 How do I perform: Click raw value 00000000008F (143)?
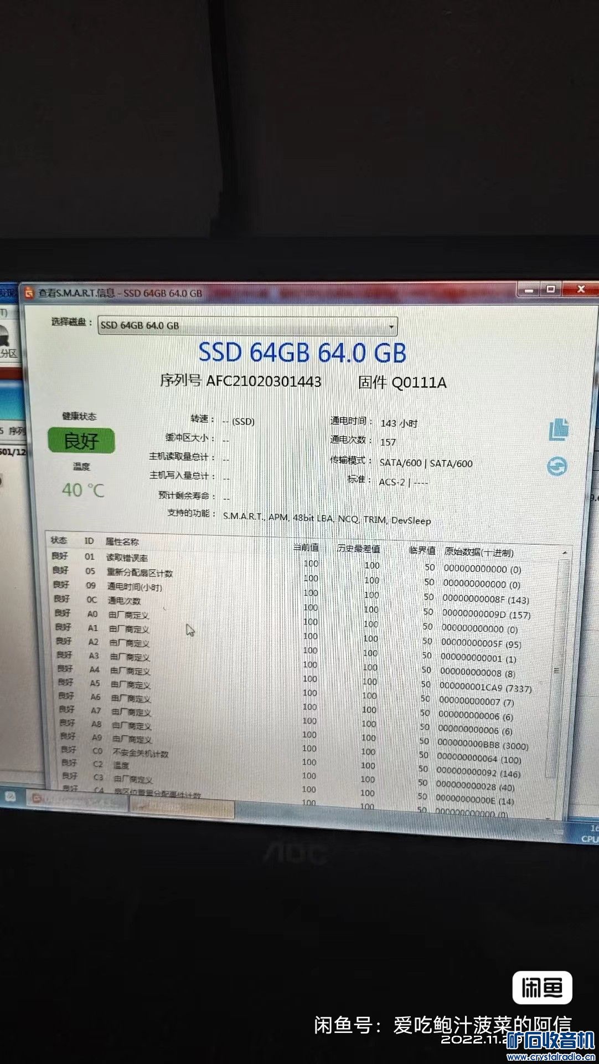[486, 600]
